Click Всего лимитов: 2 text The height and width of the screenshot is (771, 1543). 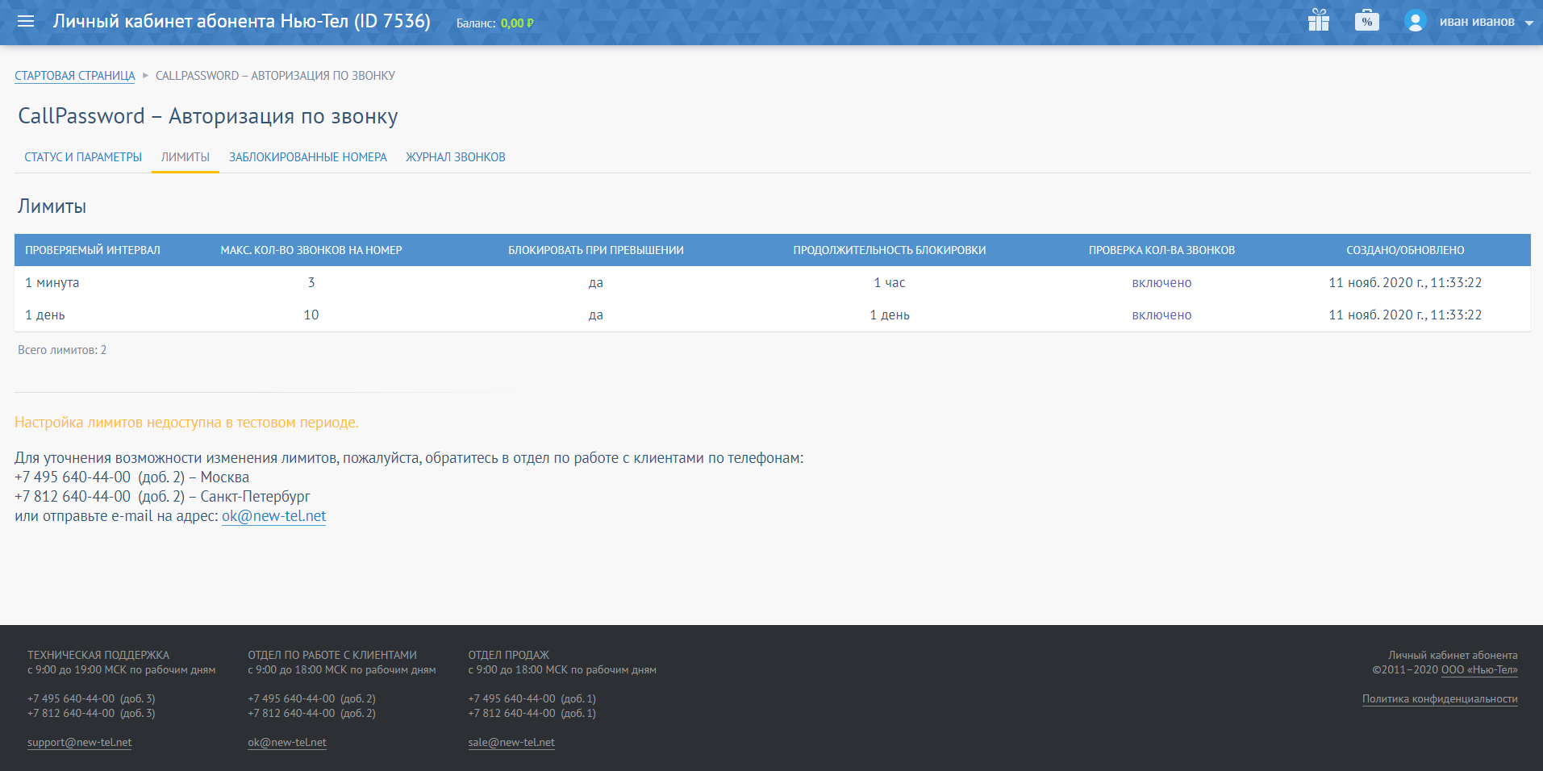point(62,350)
